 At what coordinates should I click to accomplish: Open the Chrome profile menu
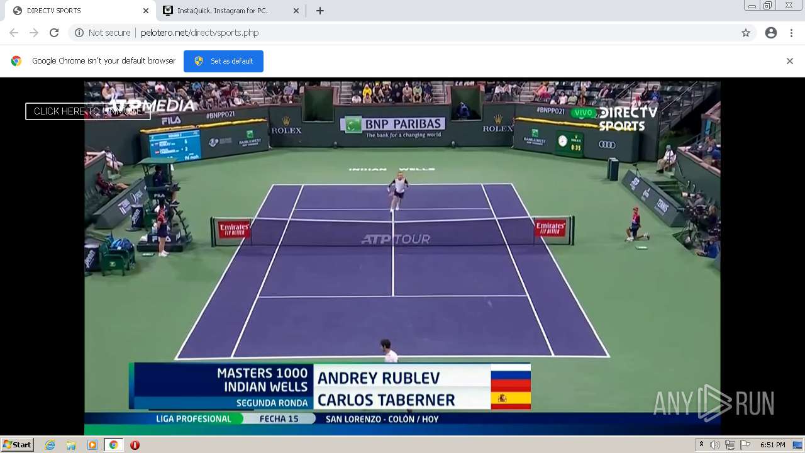coord(771,33)
